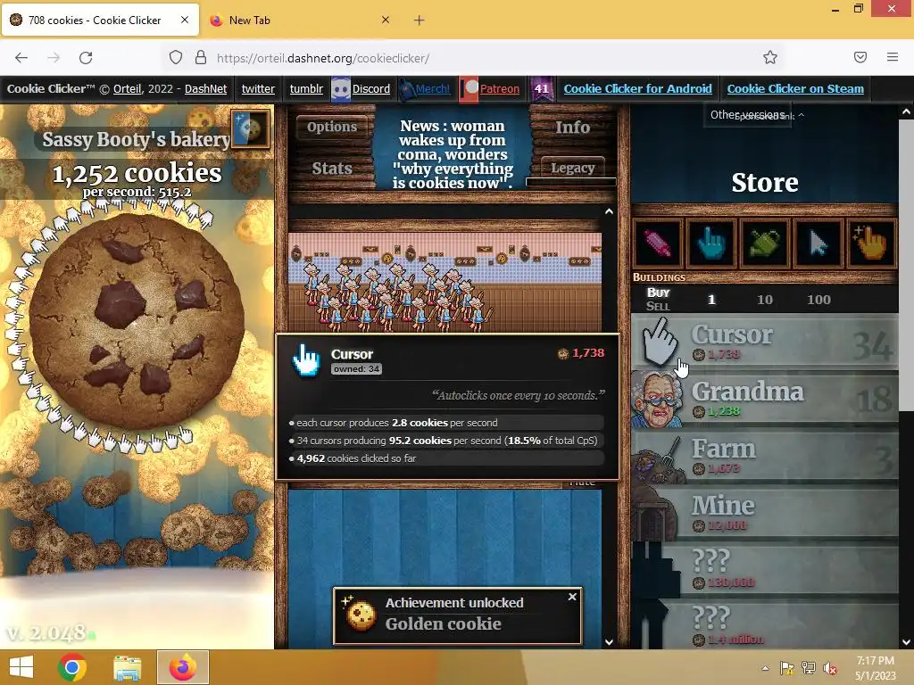Open Cookie Clicker on Steam link
The height and width of the screenshot is (685, 914).
(795, 89)
